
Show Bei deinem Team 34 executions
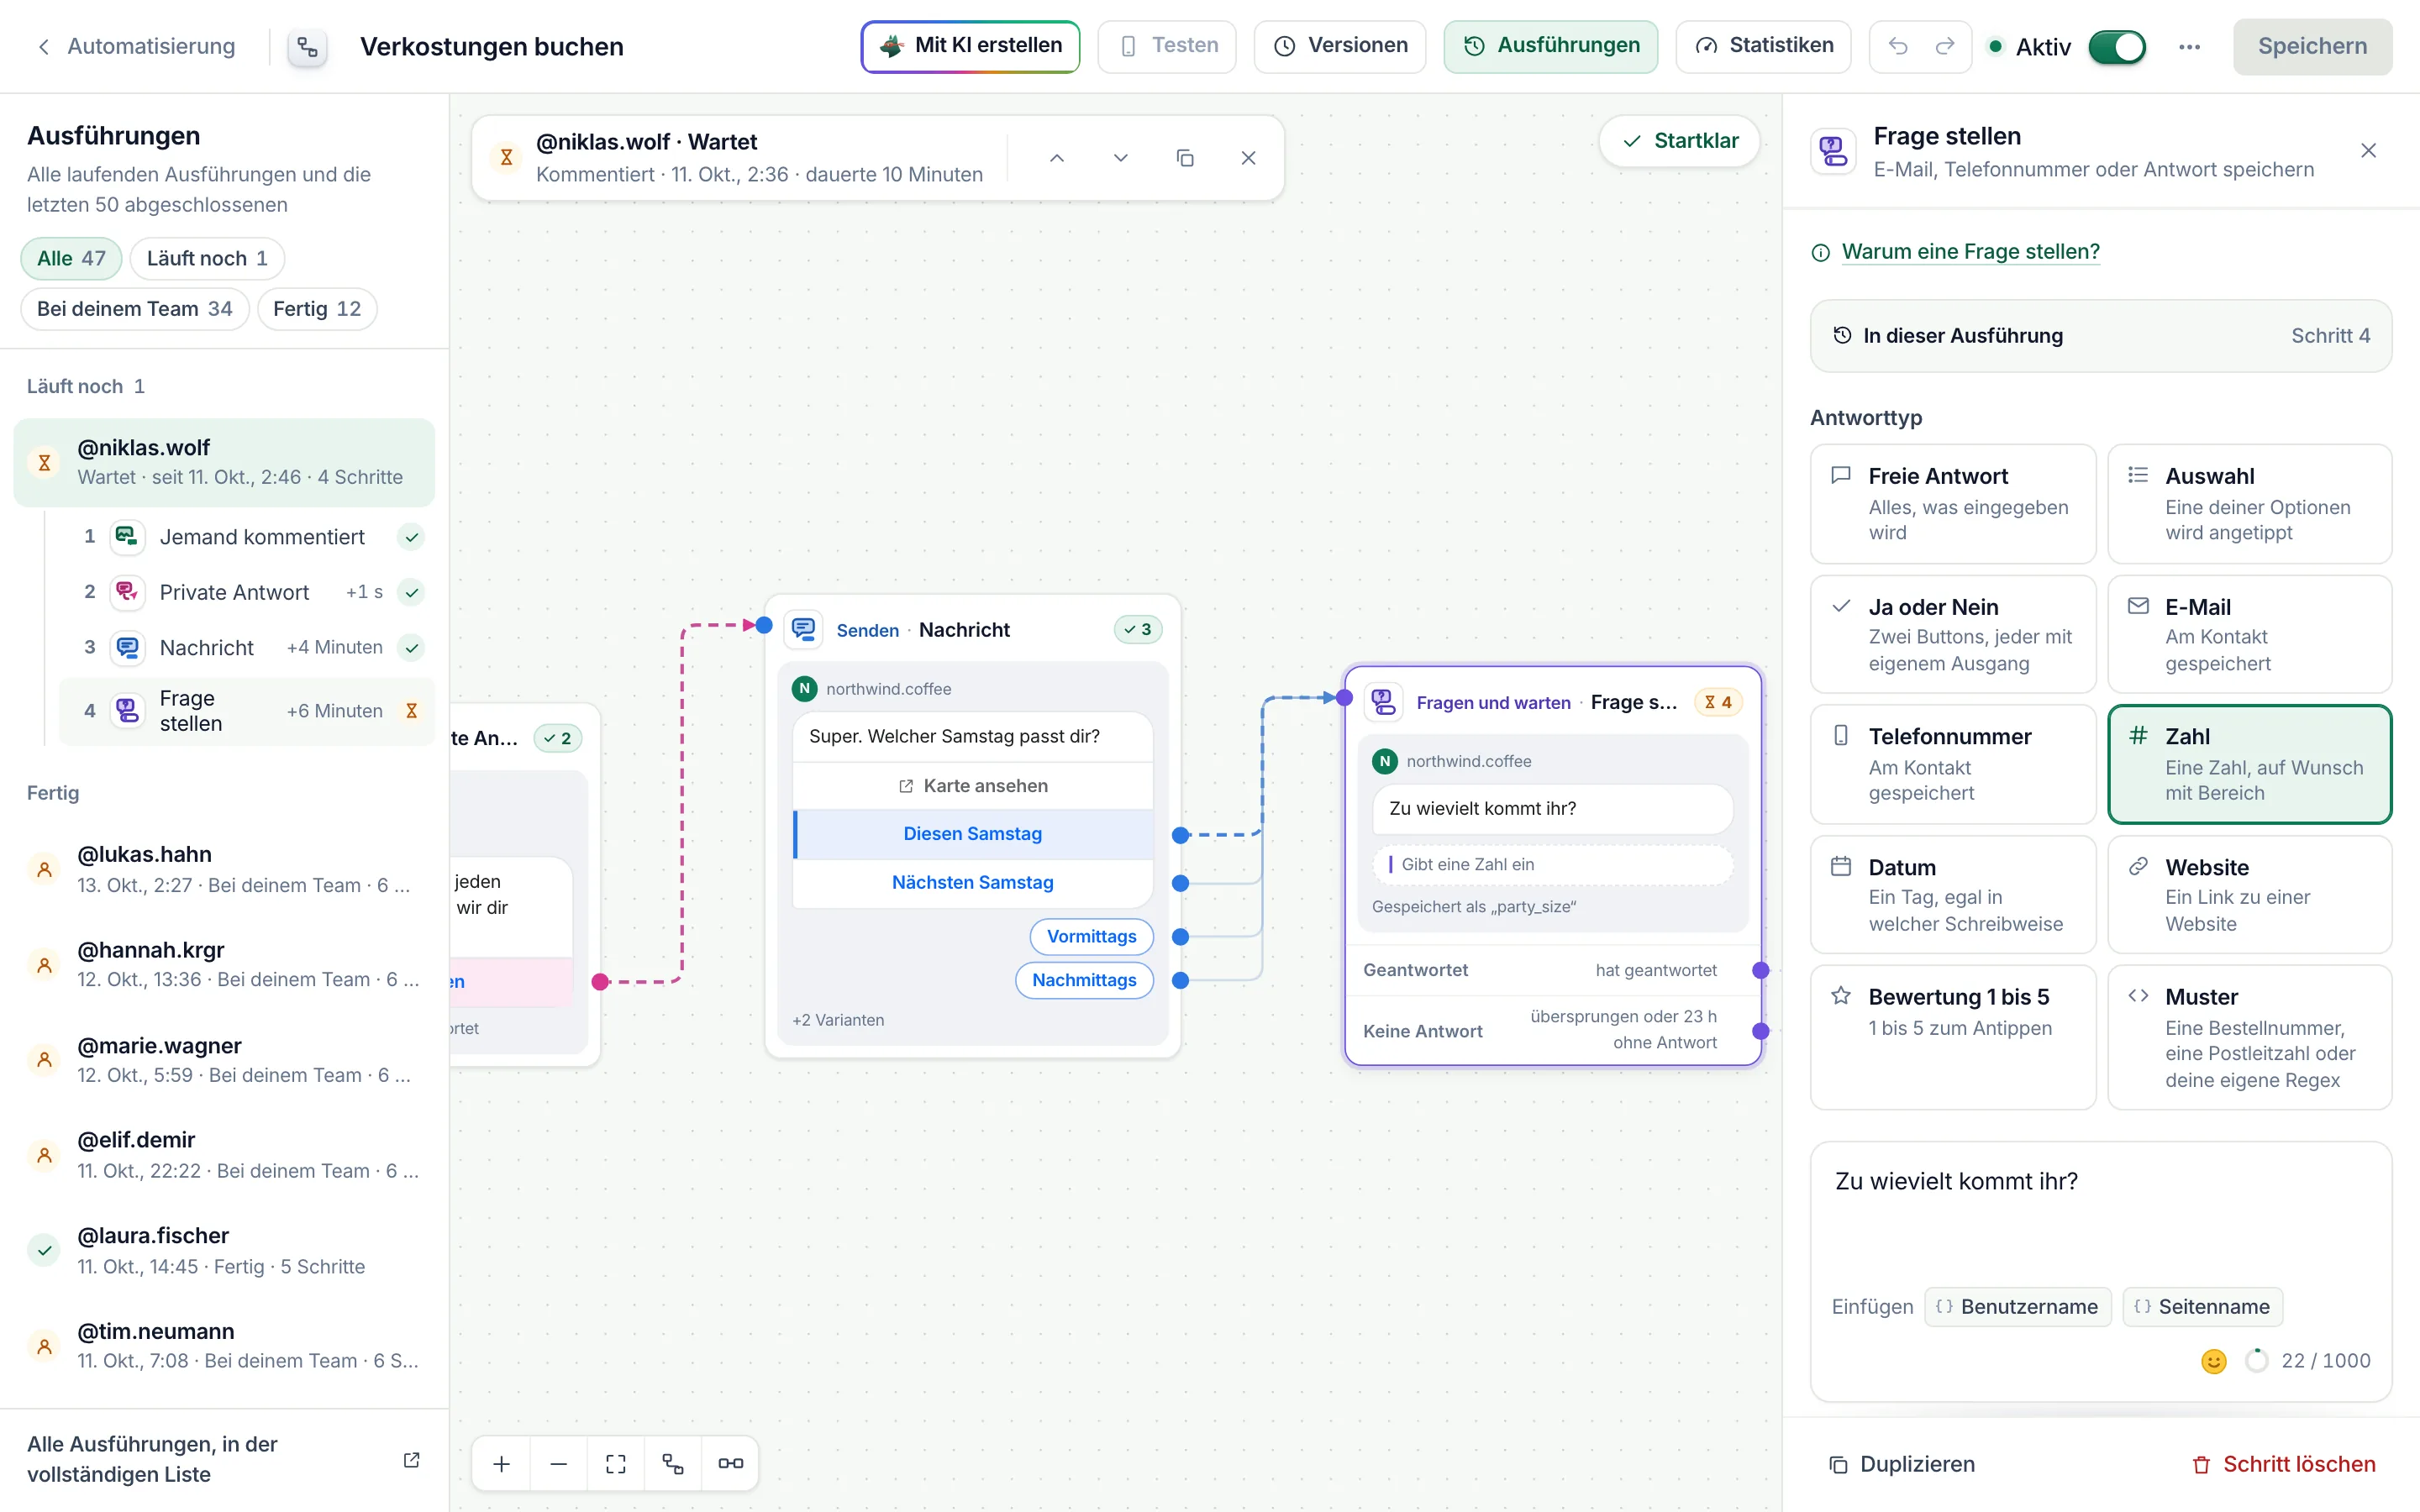click(134, 309)
